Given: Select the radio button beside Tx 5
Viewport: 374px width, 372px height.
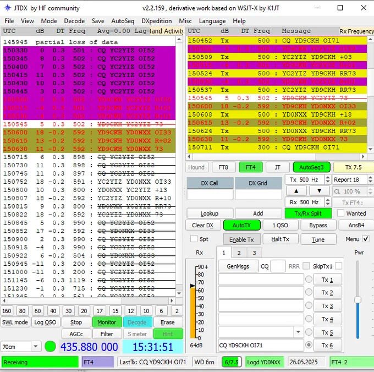Looking at the screenshot, I should (x=309, y=332).
